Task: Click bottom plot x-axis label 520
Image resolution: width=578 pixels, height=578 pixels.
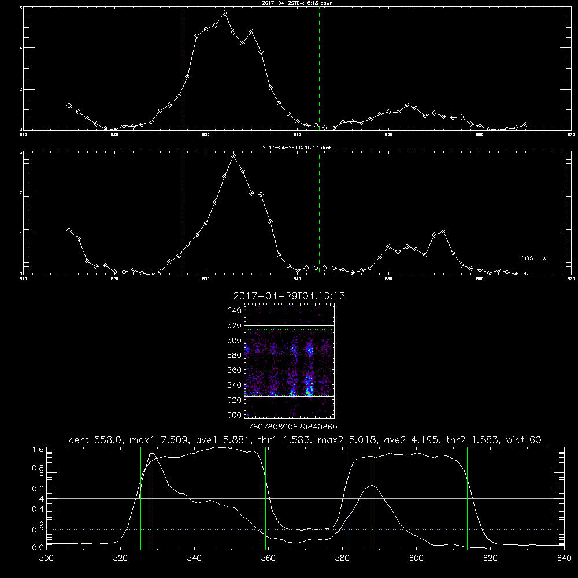Action: (x=121, y=558)
